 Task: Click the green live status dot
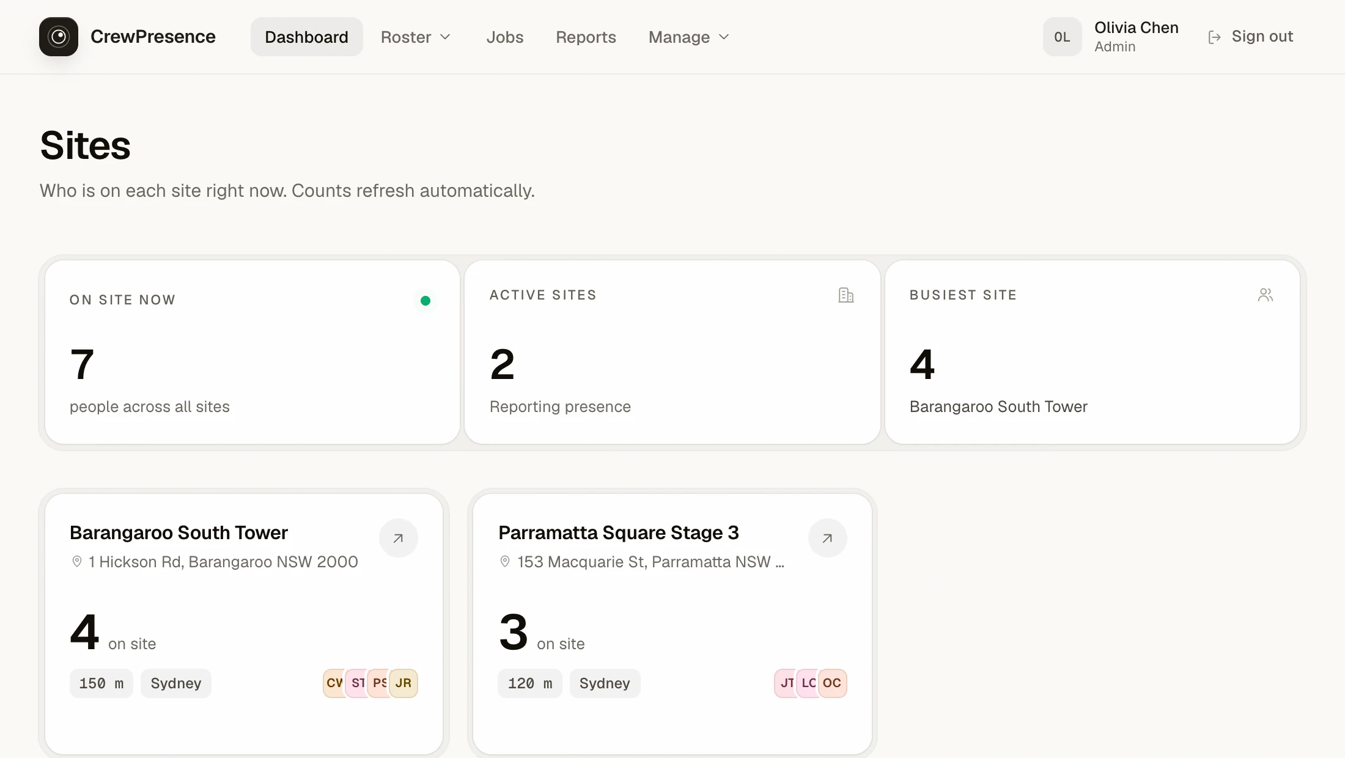point(426,300)
